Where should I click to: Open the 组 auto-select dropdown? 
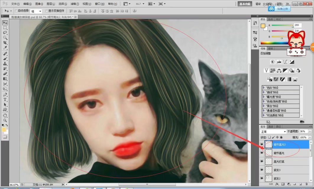[36, 11]
